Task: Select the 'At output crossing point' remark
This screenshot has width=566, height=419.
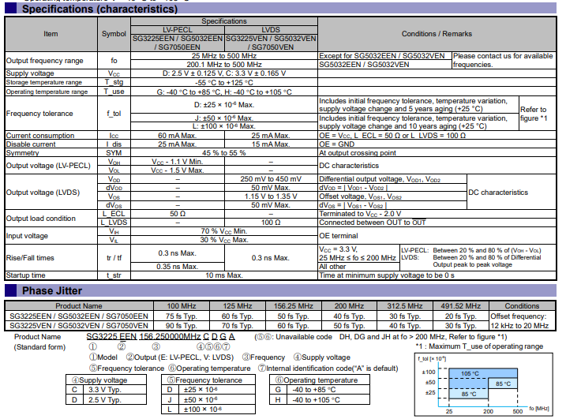Action: click(358, 152)
